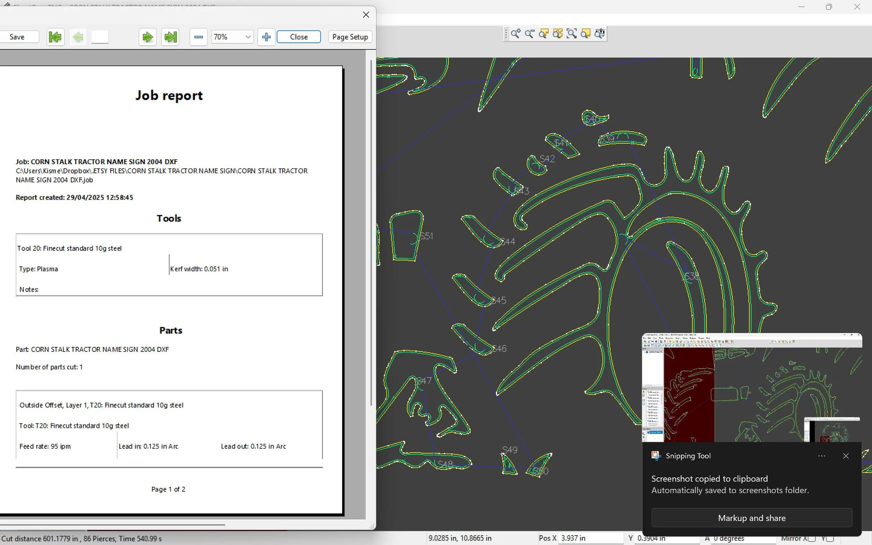This screenshot has height=545, width=872.
Task: Toggle the Mirror X checkbox
Action: 812,538
